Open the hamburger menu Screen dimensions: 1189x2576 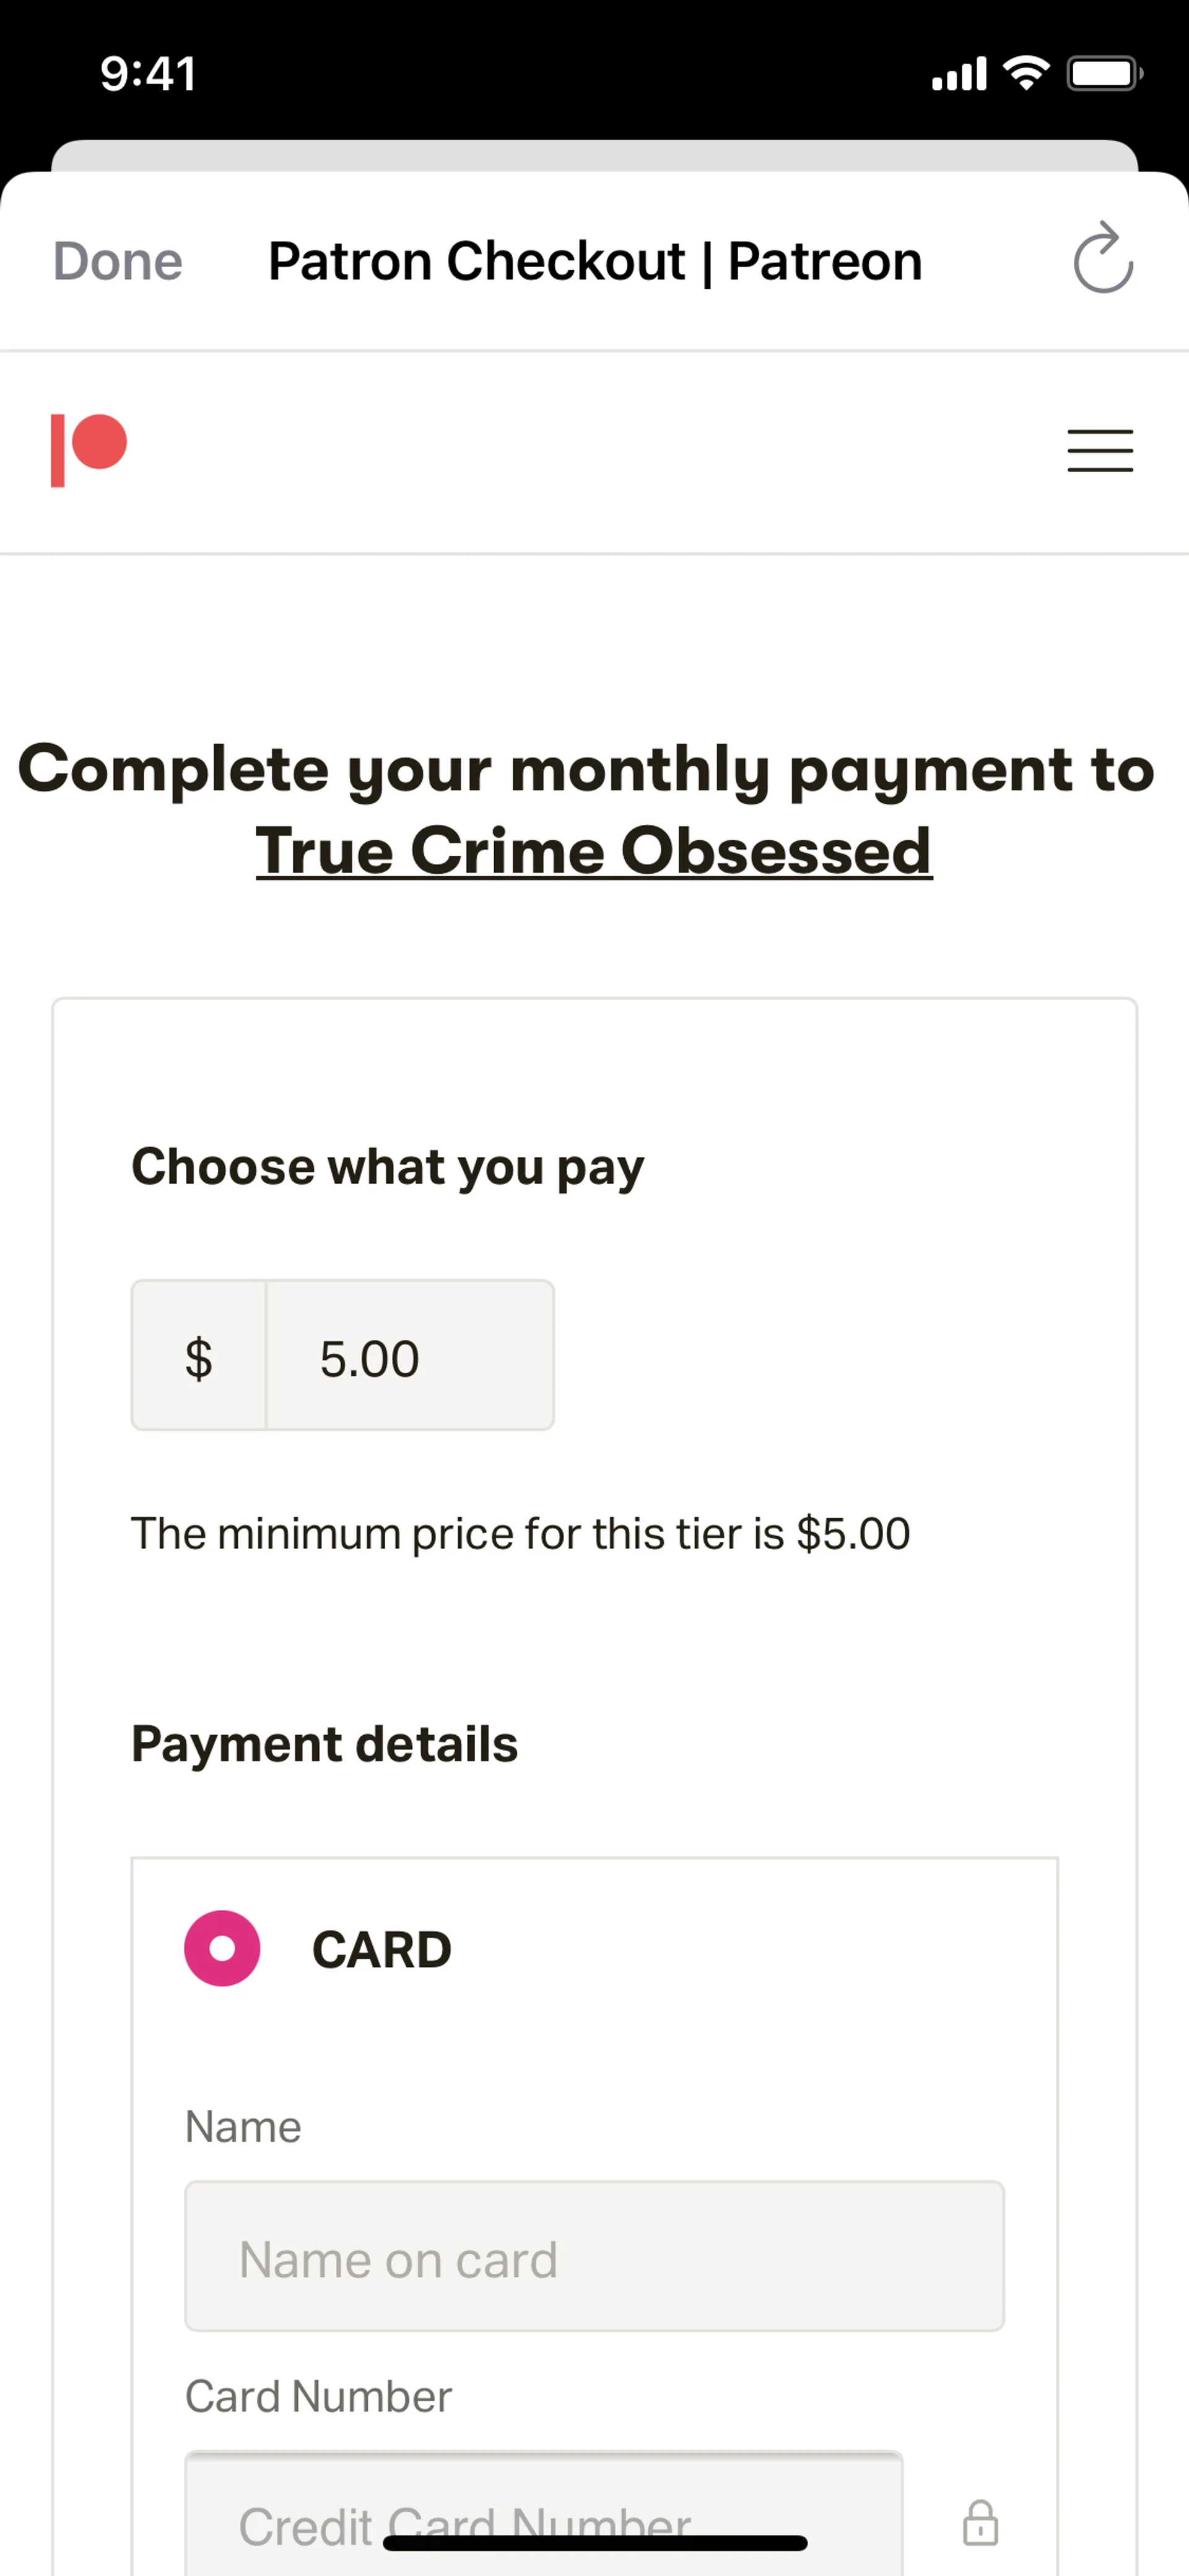(x=1099, y=450)
